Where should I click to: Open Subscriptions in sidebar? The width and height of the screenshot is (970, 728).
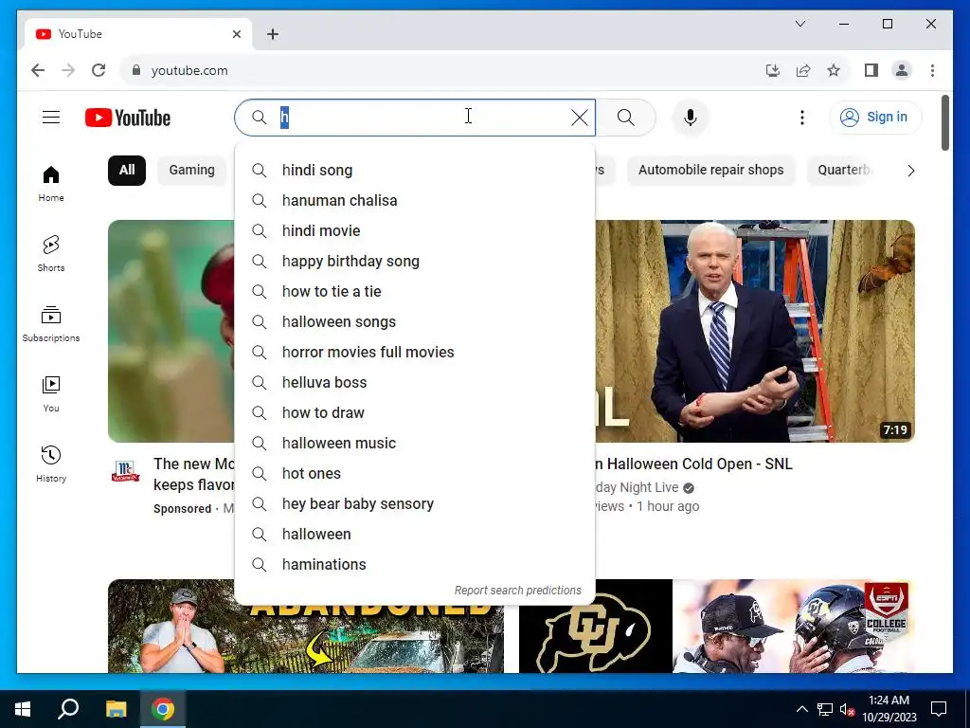click(51, 324)
